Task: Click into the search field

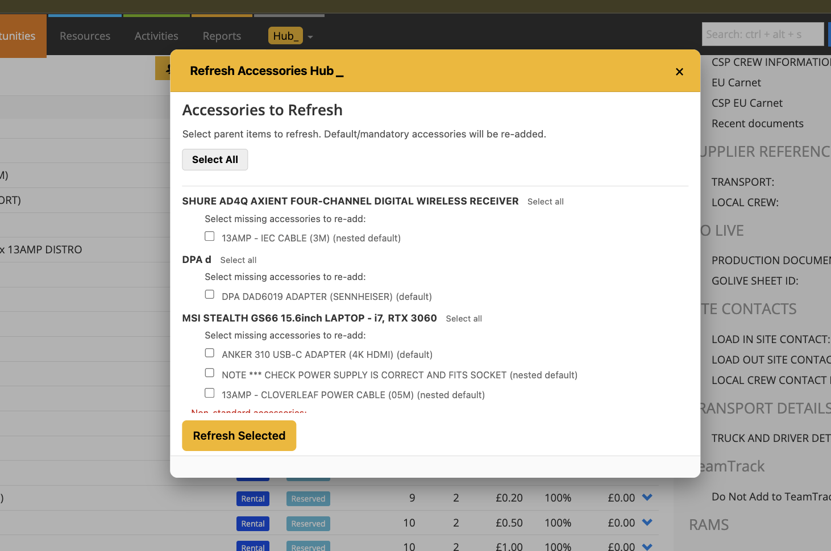Action: pos(762,34)
